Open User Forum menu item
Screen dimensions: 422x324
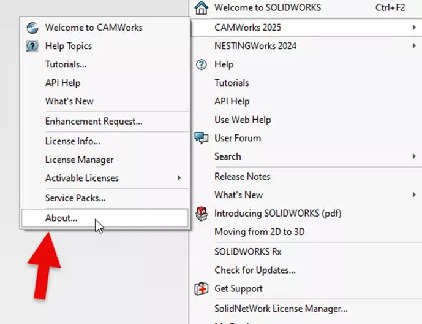tap(306, 138)
